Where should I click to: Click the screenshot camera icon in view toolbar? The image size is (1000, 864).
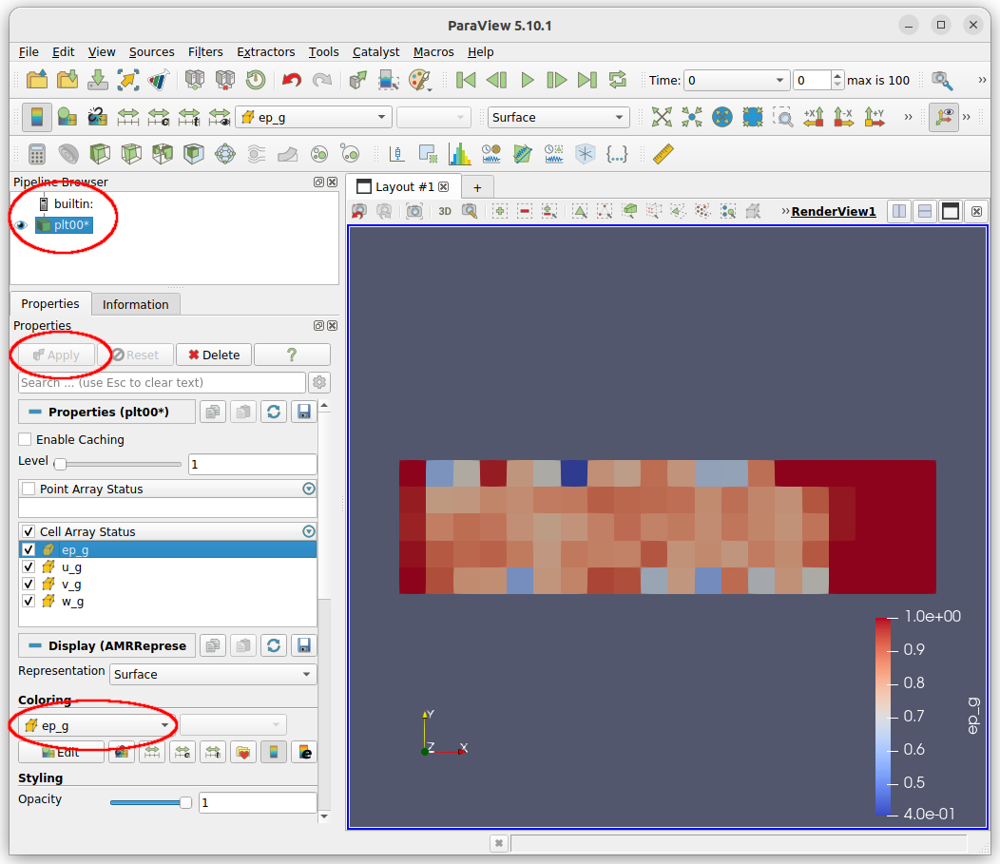[413, 211]
